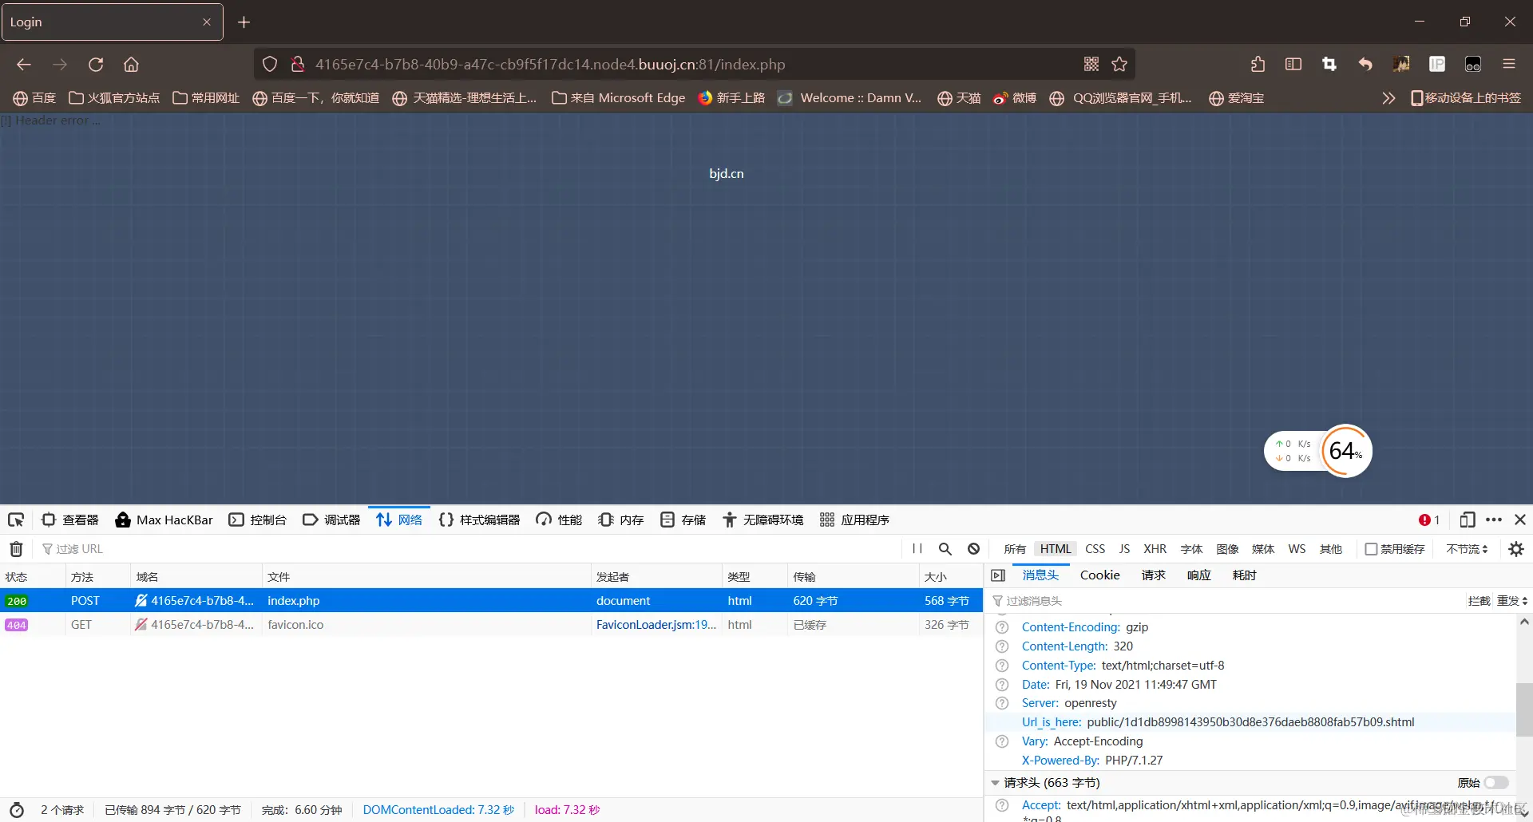Select the GET favicon.ico request row
The width and height of the screenshot is (1533, 822).
[491, 625]
